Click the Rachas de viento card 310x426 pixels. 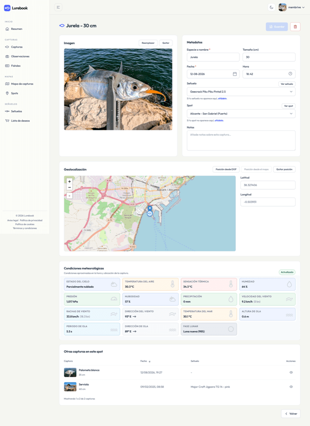pos(92,314)
